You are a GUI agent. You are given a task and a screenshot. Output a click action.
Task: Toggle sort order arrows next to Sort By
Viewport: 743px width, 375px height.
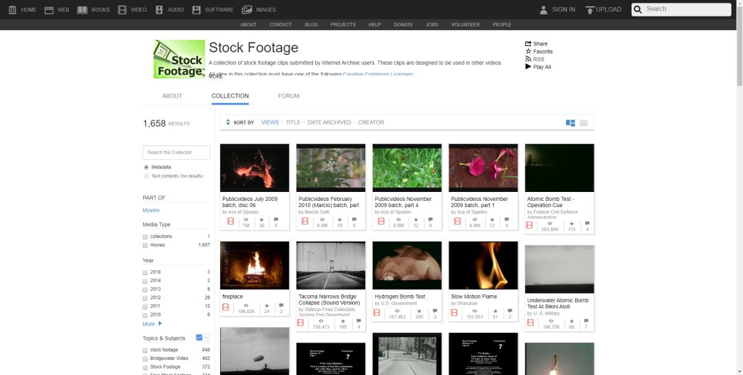[x=228, y=122]
